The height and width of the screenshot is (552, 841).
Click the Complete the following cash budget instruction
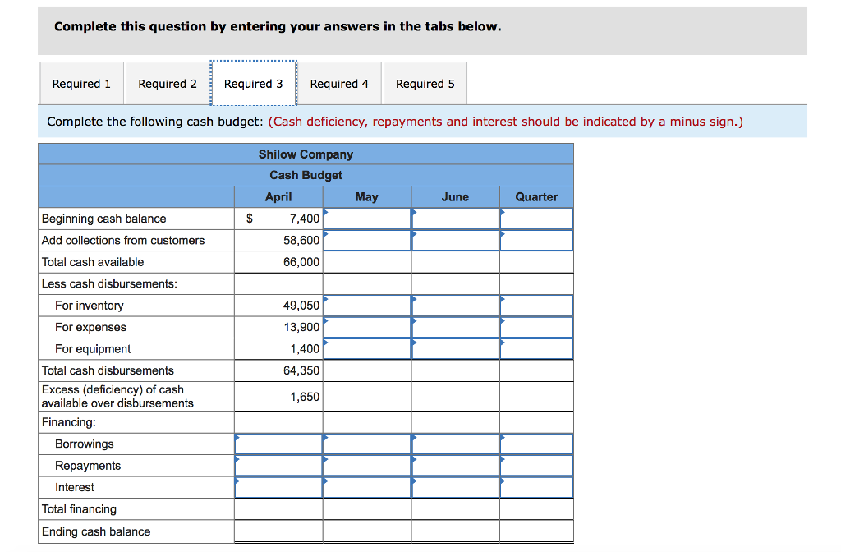[x=155, y=122]
